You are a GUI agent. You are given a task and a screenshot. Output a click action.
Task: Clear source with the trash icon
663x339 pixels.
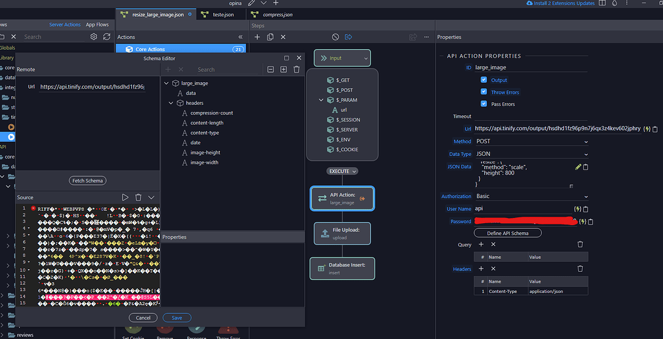pyautogui.click(x=139, y=197)
